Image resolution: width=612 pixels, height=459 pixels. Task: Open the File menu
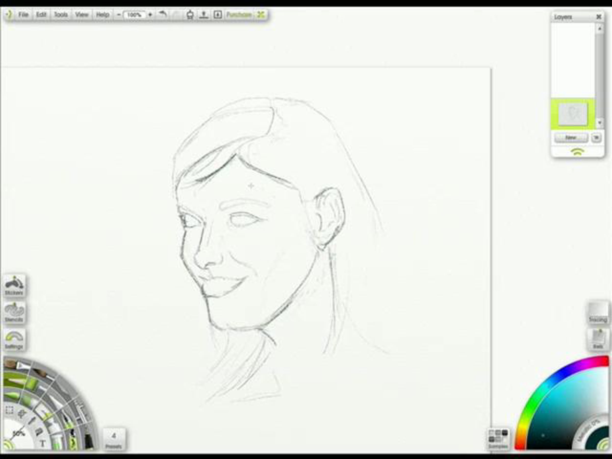click(x=23, y=14)
